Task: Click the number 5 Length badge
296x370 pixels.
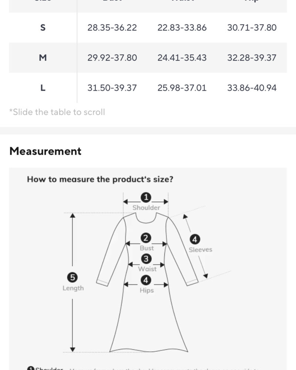Action: [x=73, y=277]
